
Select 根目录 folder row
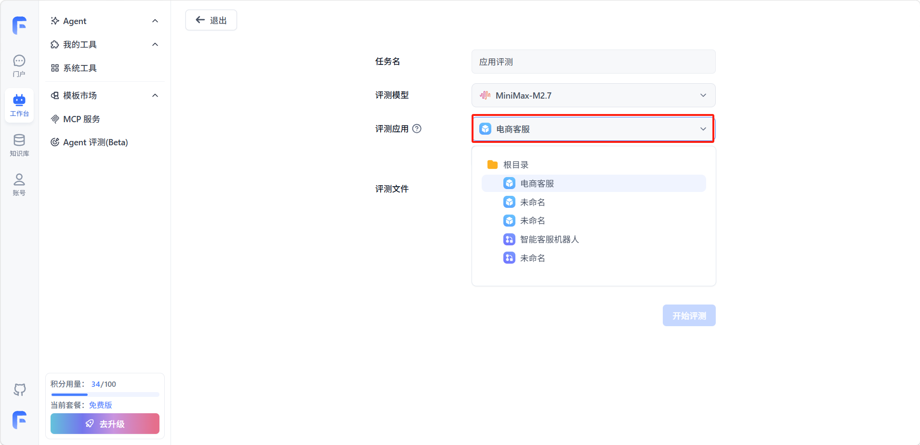[x=593, y=165]
